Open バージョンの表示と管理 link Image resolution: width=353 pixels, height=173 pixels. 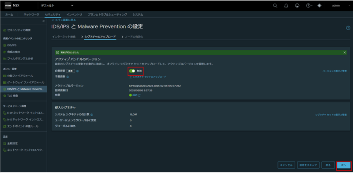pos(334,71)
